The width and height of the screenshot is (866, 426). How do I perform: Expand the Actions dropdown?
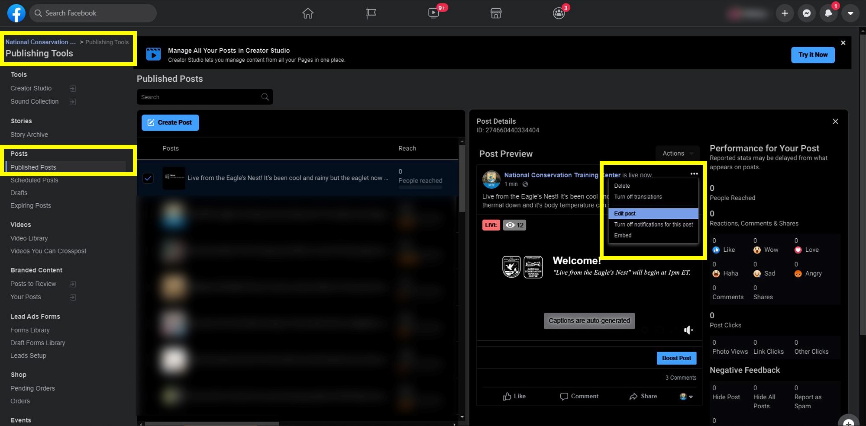678,154
